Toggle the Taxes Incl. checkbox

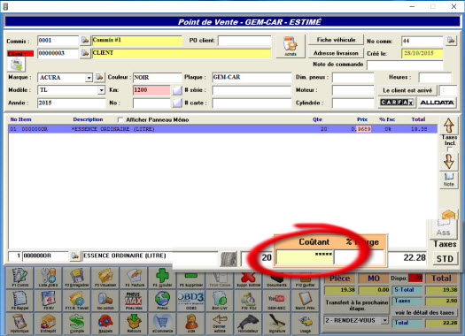click(450, 149)
